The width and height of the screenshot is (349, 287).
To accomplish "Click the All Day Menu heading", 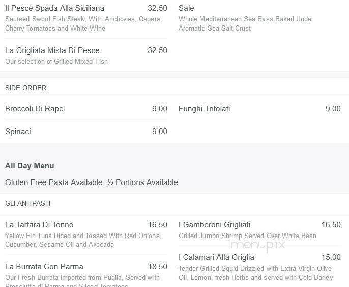I will pyautogui.click(x=30, y=166).
